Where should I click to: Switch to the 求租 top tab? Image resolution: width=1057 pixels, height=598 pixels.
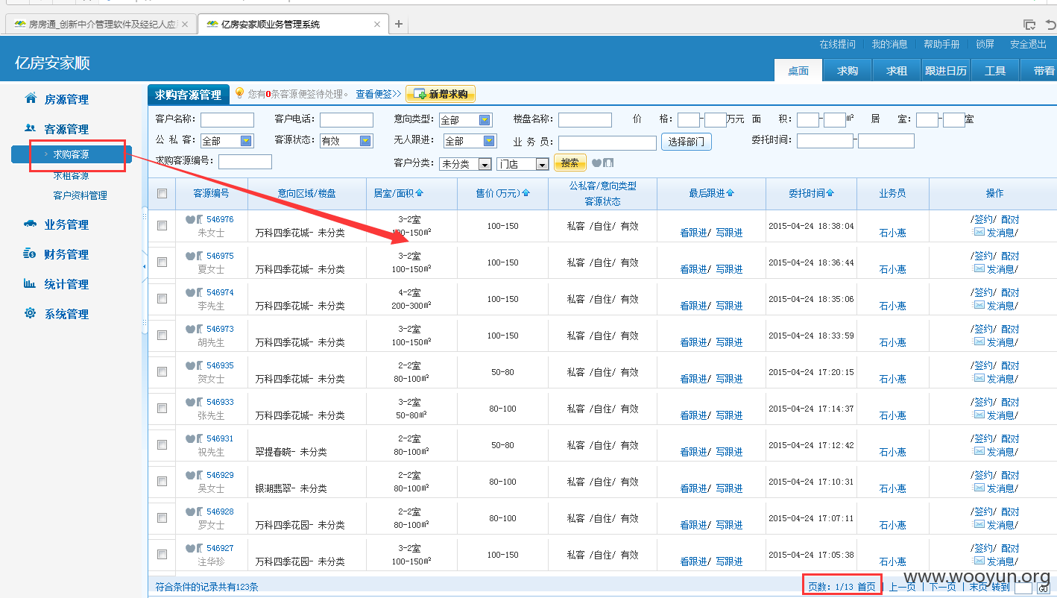pyautogui.click(x=897, y=71)
